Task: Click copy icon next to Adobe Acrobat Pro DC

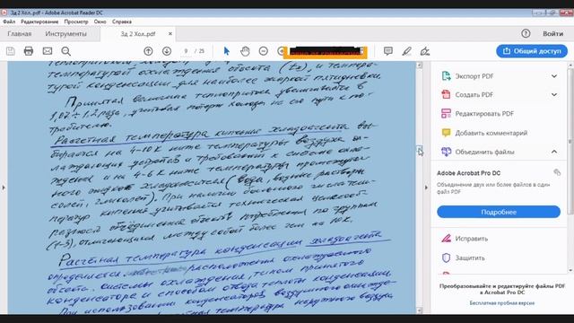Action: pyautogui.click(x=557, y=172)
